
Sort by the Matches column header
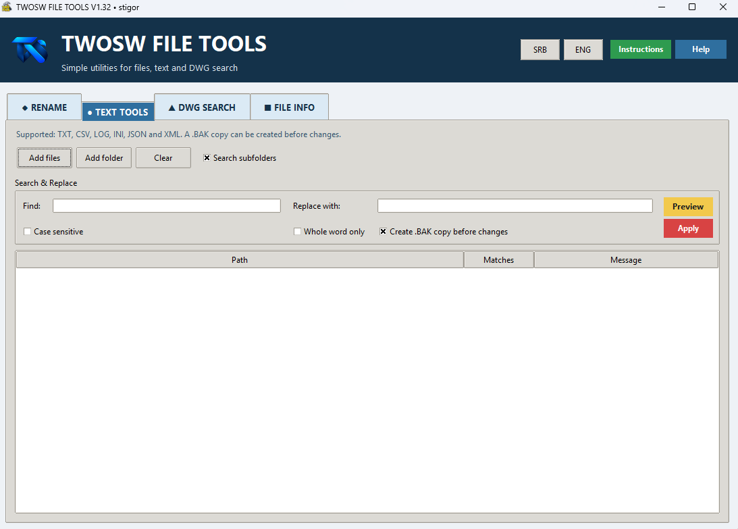pos(499,259)
